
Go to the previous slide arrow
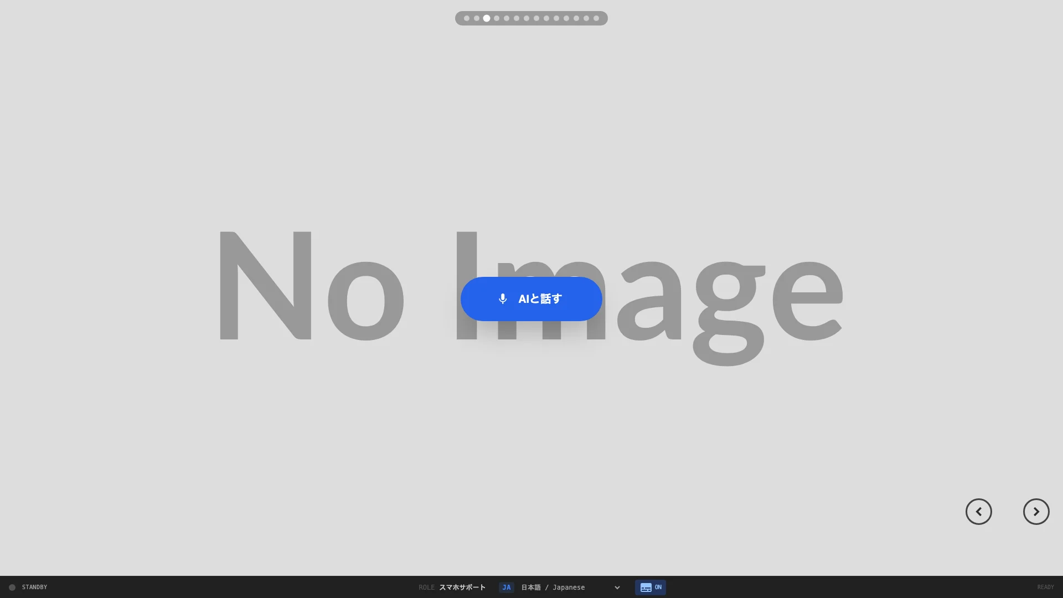point(978,512)
